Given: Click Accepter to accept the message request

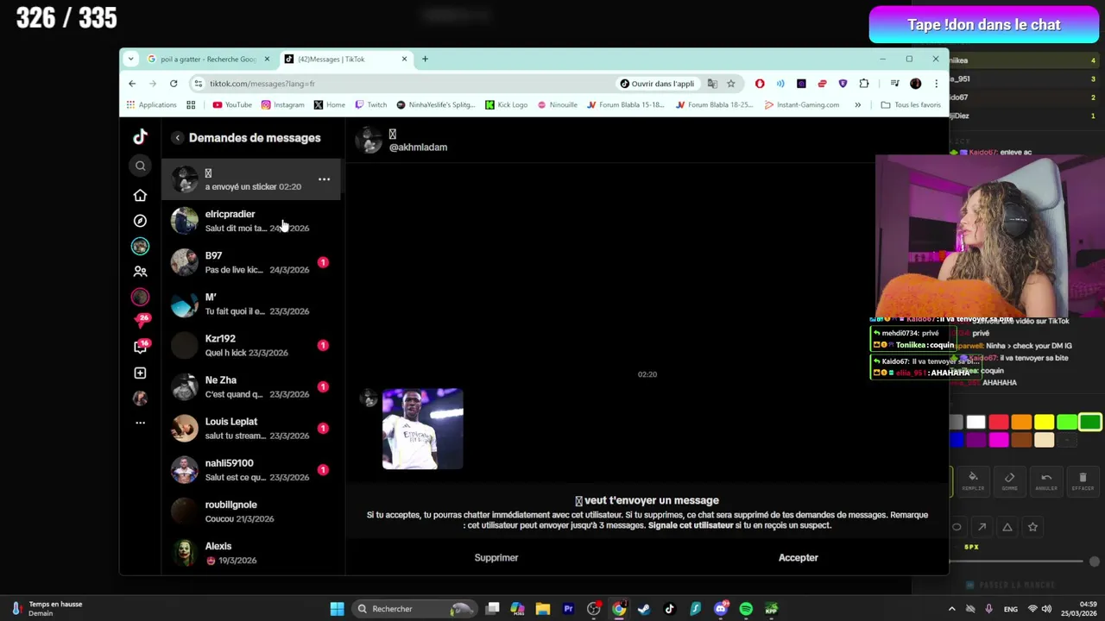Looking at the screenshot, I should click(x=799, y=558).
